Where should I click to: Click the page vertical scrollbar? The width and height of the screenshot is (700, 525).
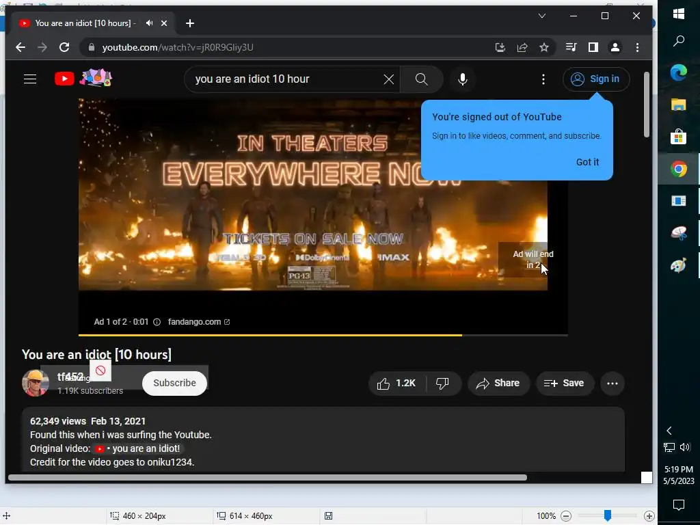click(x=647, y=105)
